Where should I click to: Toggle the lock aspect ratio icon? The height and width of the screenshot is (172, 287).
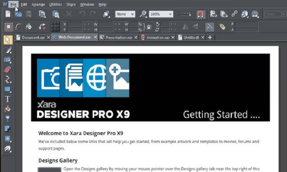(x=148, y=27)
